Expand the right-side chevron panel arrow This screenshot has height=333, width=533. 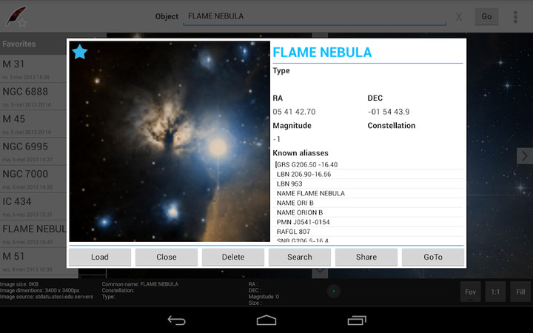tap(524, 155)
